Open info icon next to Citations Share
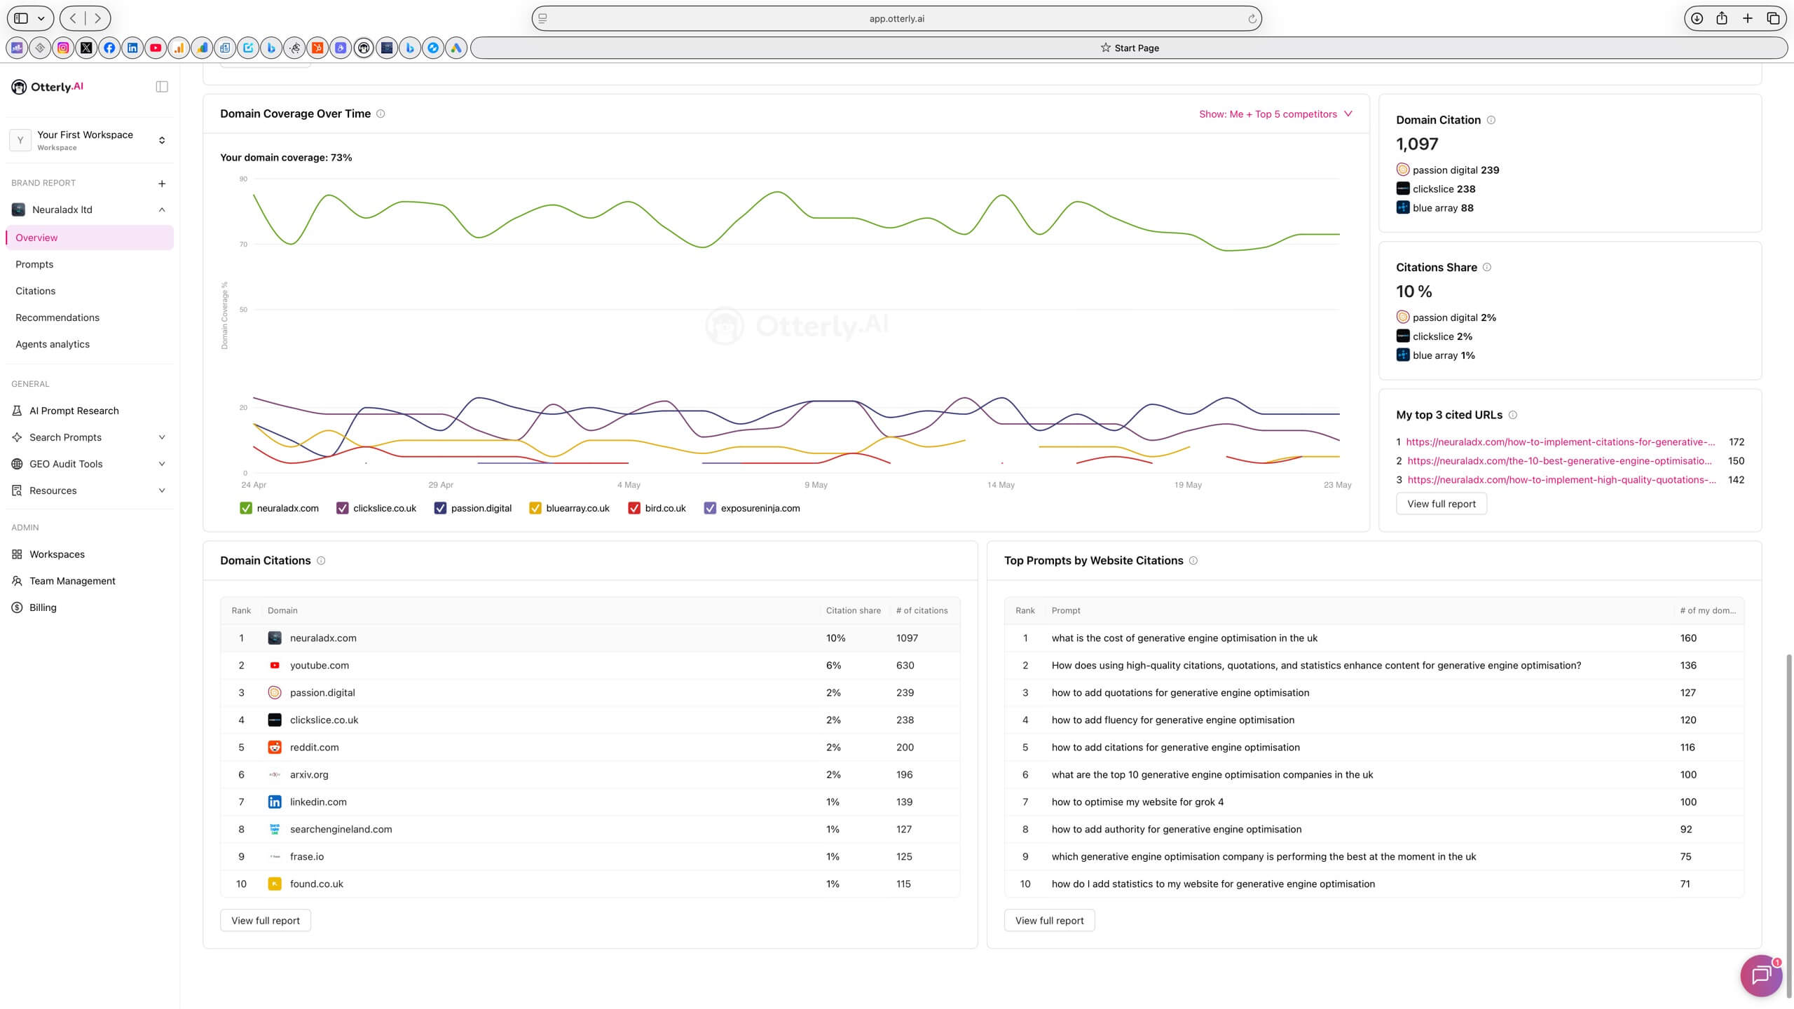The image size is (1794, 1009). click(x=1486, y=267)
